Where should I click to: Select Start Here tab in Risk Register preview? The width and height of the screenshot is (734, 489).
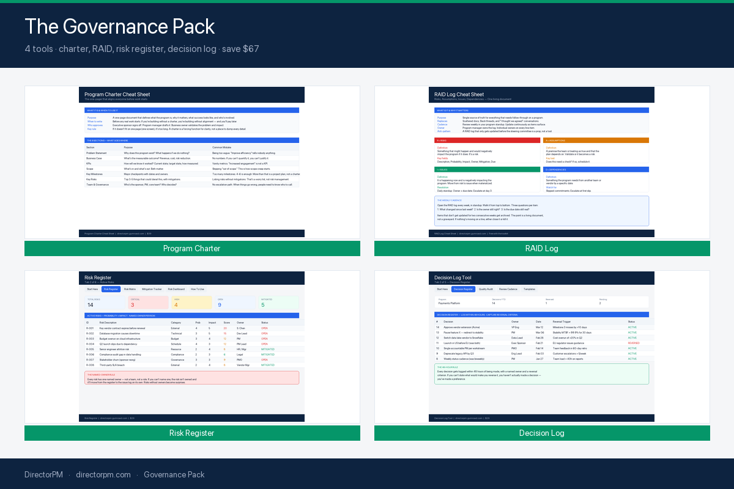coord(92,289)
